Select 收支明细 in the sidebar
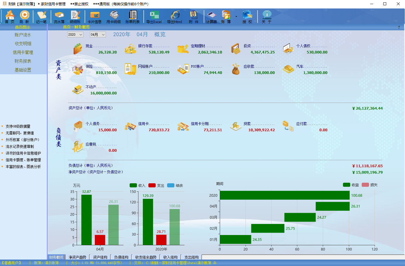 pos(23,44)
